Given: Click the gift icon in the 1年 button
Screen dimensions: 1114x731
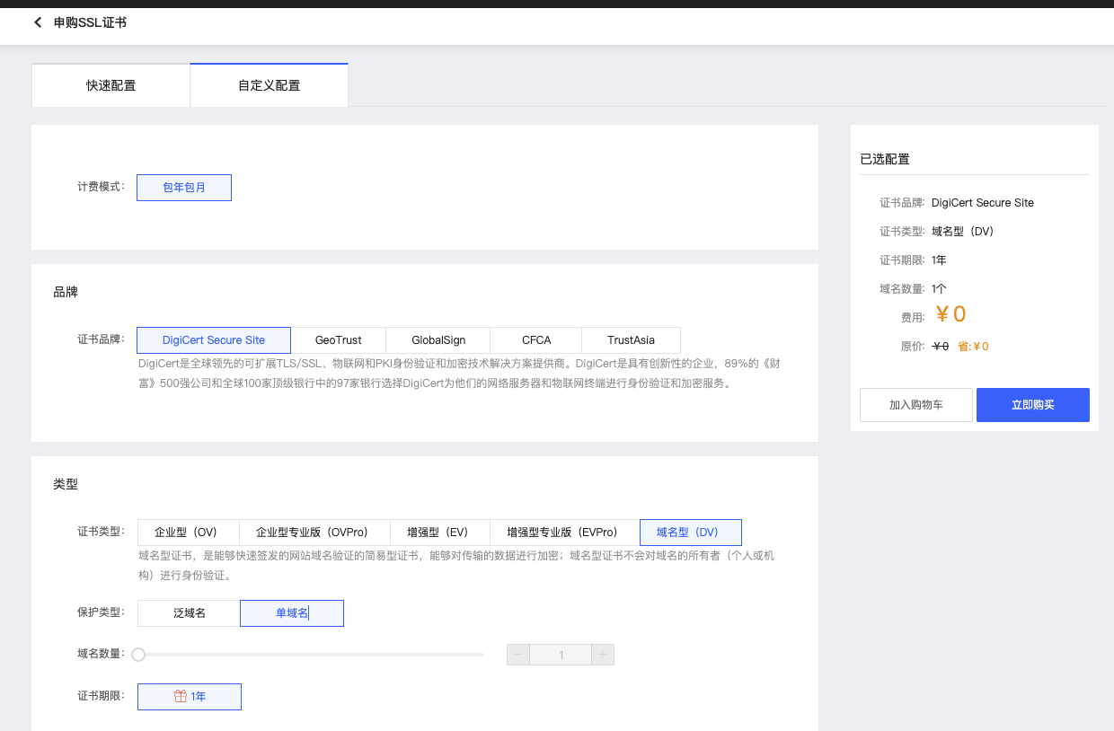Looking at the screenshot, I should 180,696.
